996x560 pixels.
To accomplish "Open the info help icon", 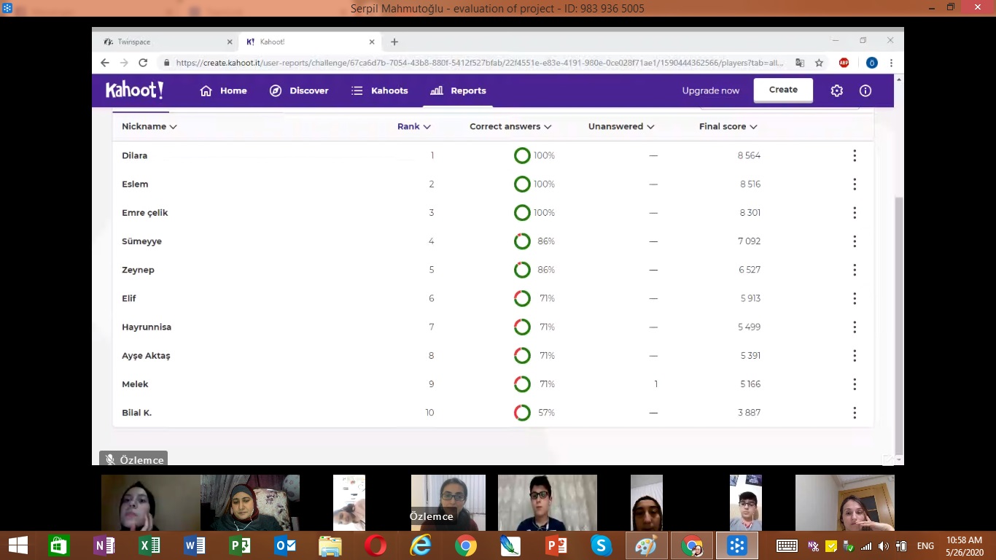I will click(x=865, y=90).
